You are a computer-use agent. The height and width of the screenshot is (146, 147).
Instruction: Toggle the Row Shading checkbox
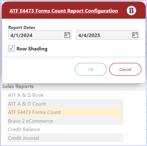(11, 48)
